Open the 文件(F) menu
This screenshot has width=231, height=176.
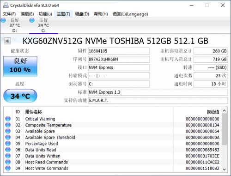(9, 14)
